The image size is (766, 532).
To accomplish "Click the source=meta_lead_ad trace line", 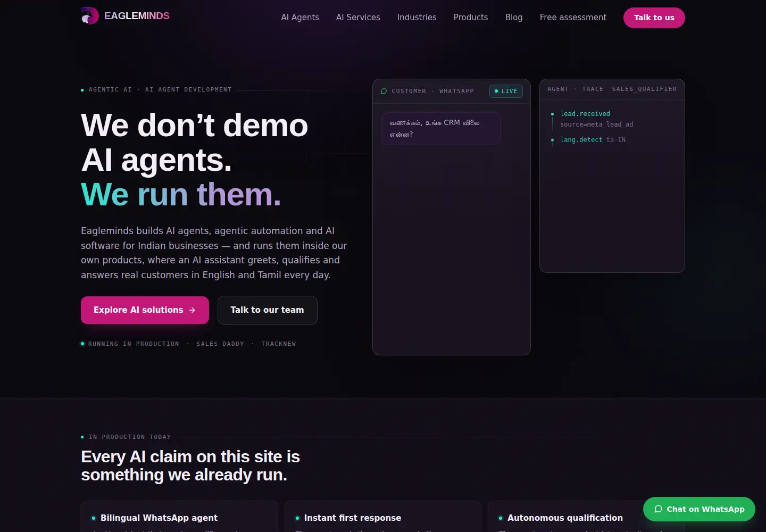I will coord(596,124).
